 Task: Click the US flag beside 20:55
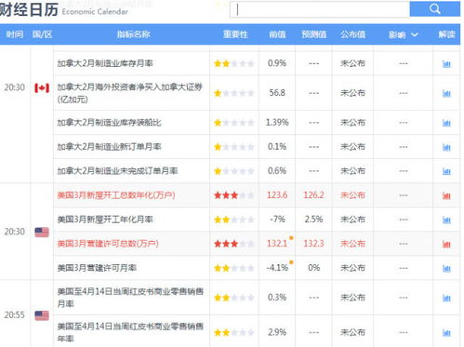click(42, 315)
